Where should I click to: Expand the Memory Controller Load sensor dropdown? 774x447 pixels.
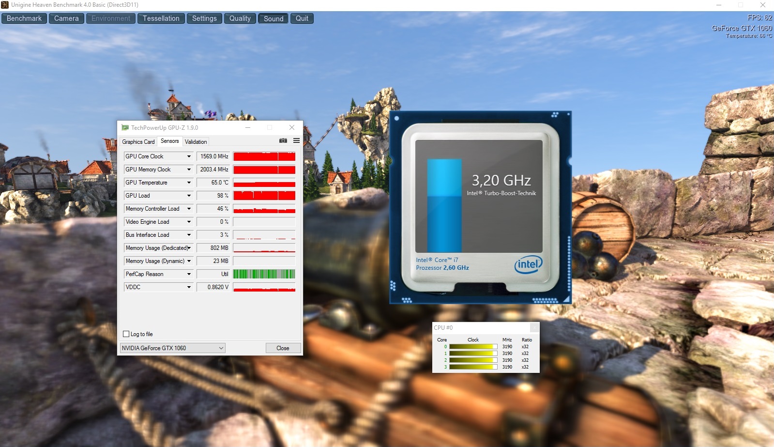click(189, 209)
